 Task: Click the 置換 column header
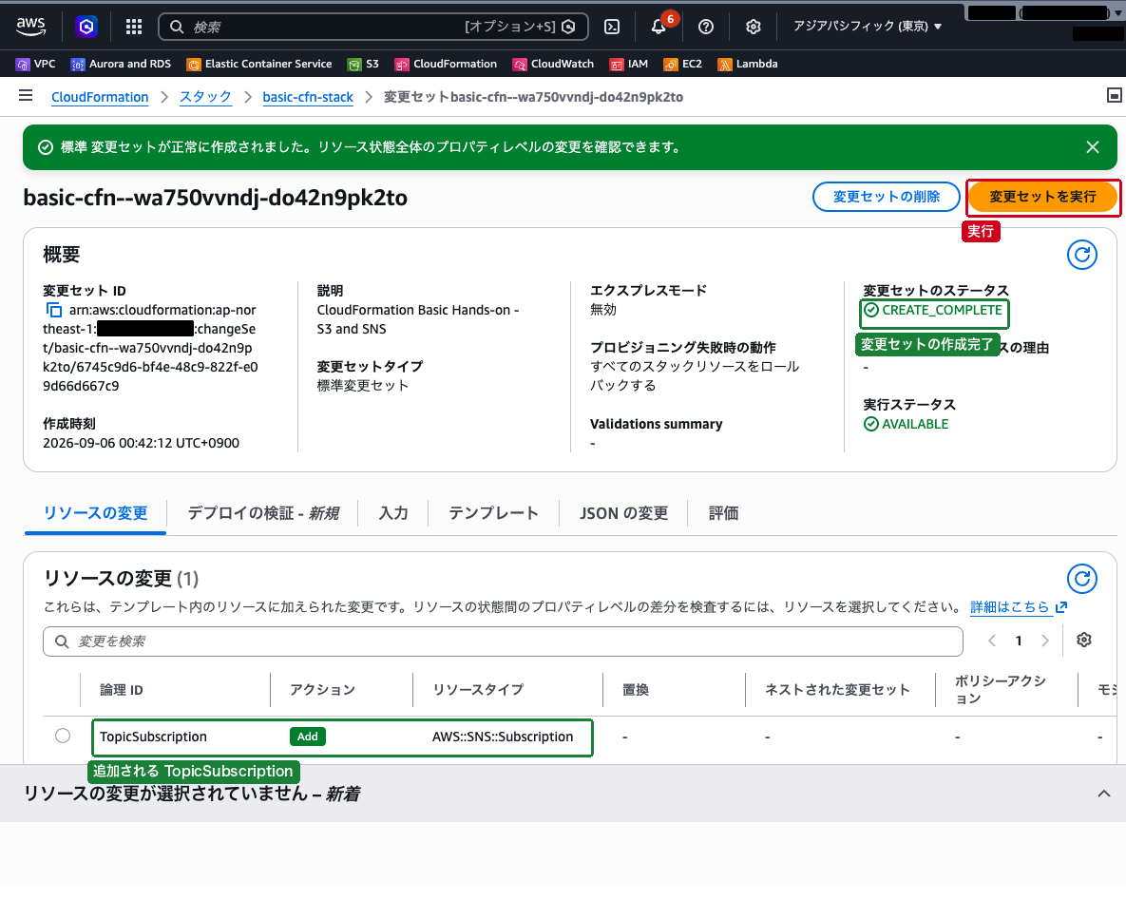636,690
